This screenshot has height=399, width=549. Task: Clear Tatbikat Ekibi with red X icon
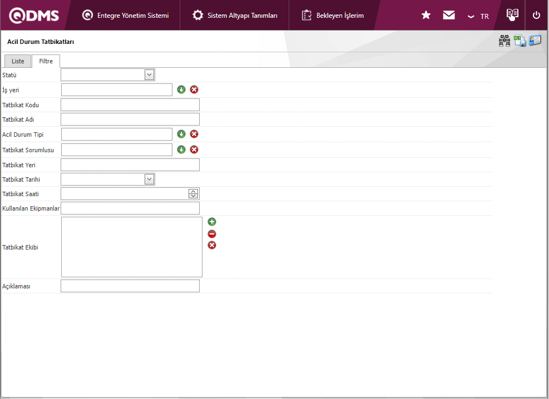(x=212, y=245)
